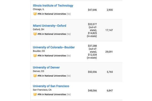Click the Chicago, IL location text
Viewport: 152px width, 101px height.
pyautogui.click(x=39, y=9)
